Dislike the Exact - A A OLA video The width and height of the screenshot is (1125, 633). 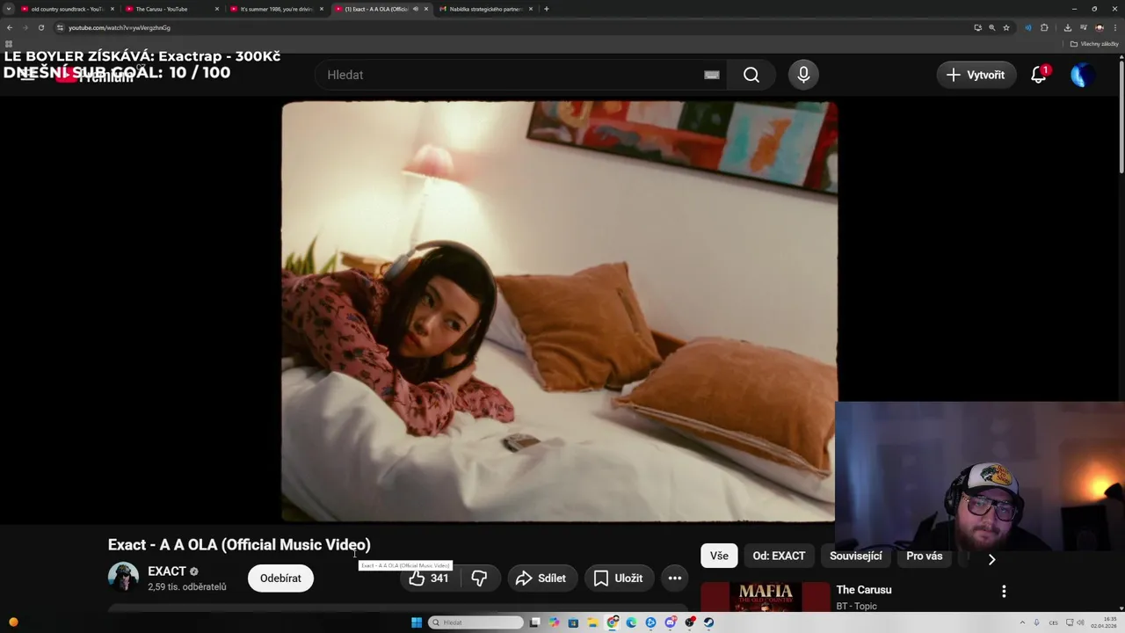pyautogui.click(x=480, y=578)
